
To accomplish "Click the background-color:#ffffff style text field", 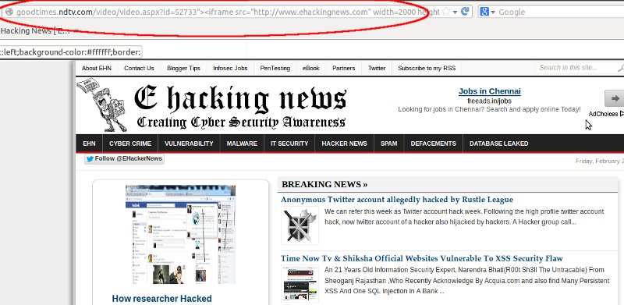I will click(x=71, y=52).
